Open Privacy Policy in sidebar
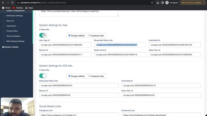Viewport: 207px width, 116px height. 12,31
